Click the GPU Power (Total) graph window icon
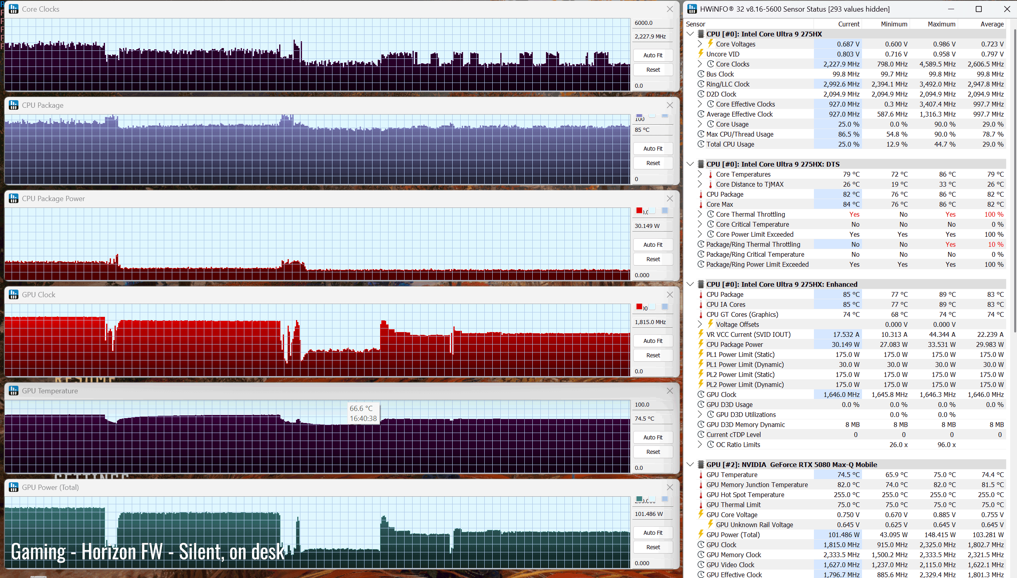The image size is (1017, 578). coord(14,487)
